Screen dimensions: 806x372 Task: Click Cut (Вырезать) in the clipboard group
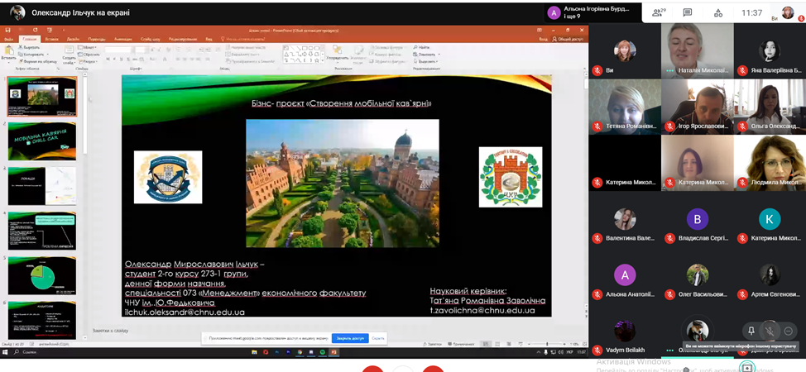pyautogui.click(x=31, y=47)
